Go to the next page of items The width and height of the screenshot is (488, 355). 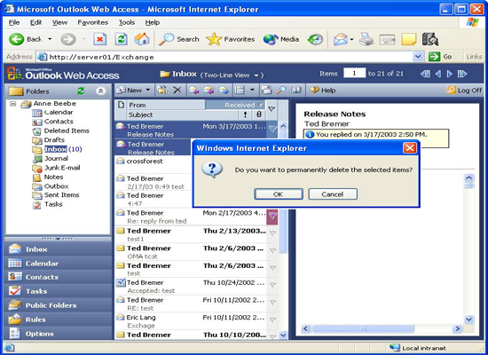coord(450,74)
